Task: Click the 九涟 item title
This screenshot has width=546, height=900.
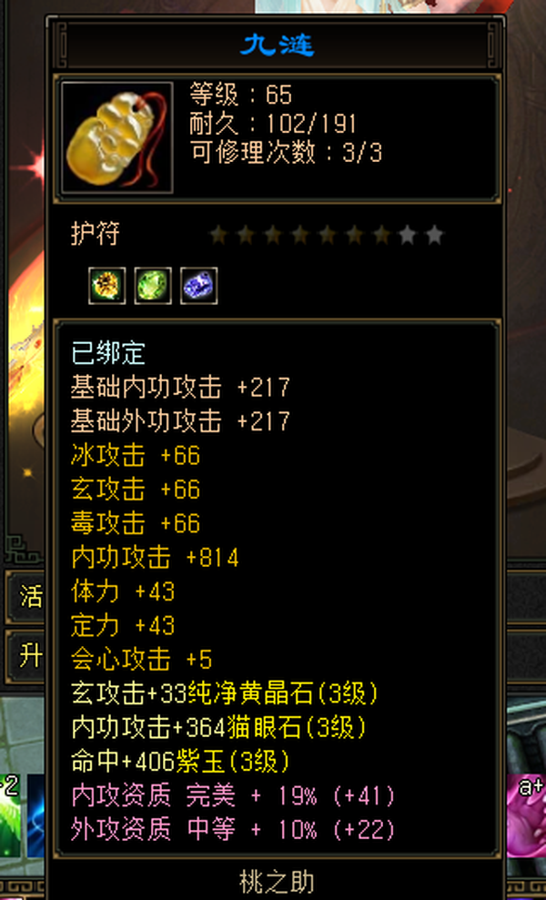Action: (x=277, y=45)
